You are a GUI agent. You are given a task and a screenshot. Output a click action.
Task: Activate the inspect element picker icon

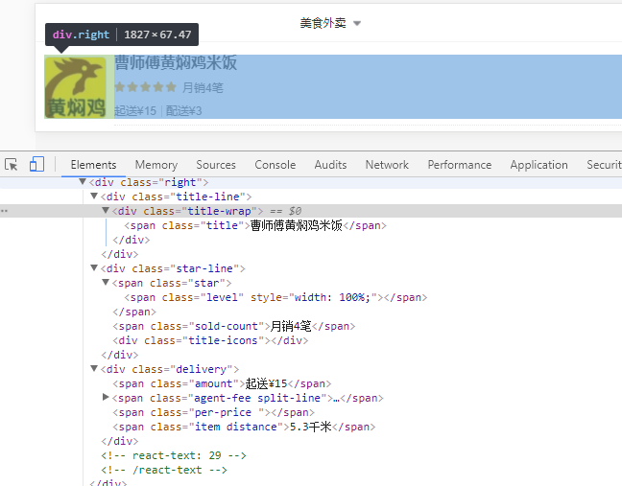coord(12,164)
